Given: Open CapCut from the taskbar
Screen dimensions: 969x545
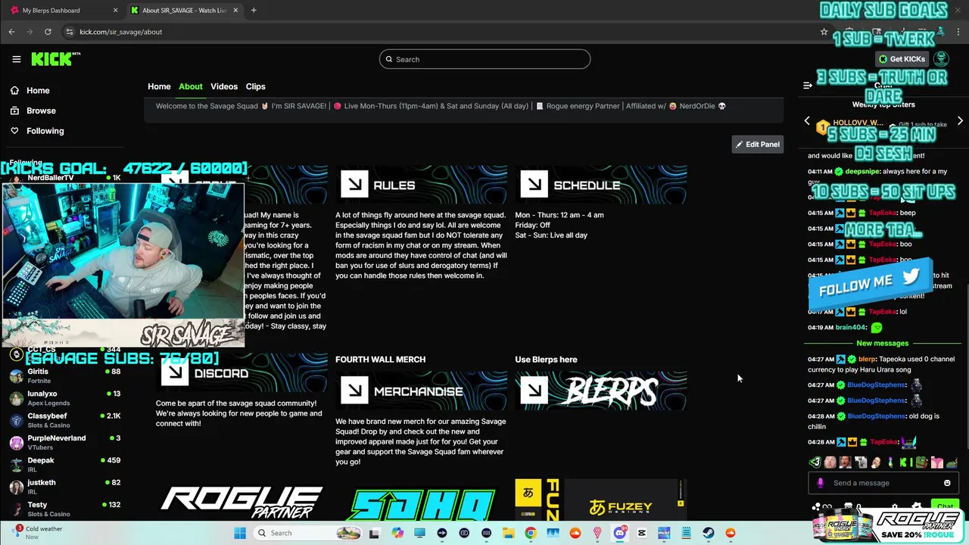Looking at the screenshot, I should [x=642, y=533].
